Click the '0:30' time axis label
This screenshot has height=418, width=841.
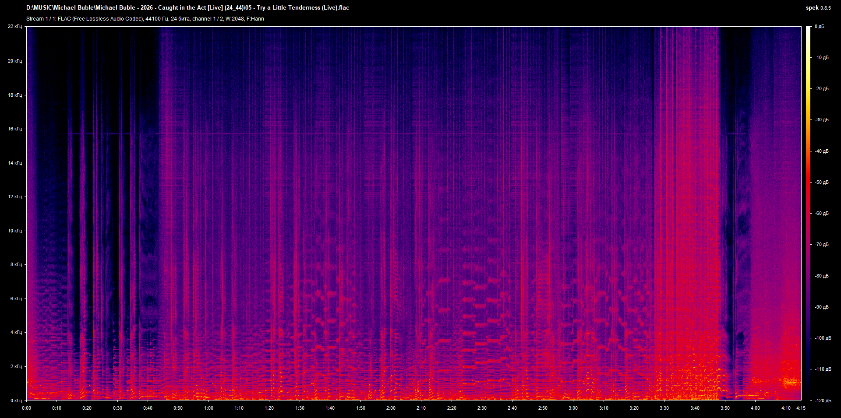click(118, 408)
